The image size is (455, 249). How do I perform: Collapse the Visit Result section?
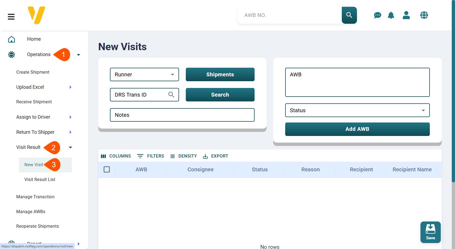pos(70,147)
